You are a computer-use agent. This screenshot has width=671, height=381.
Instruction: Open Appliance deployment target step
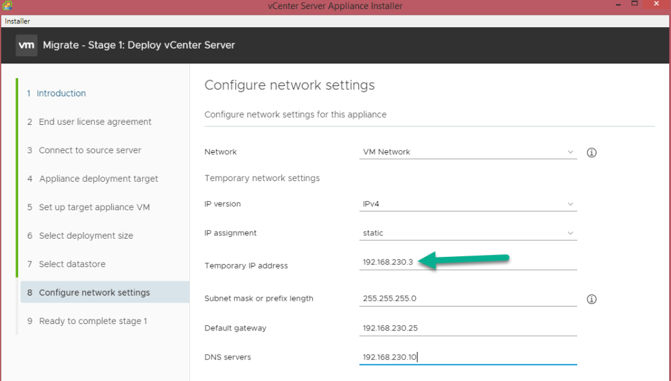[x=98, y=179]
